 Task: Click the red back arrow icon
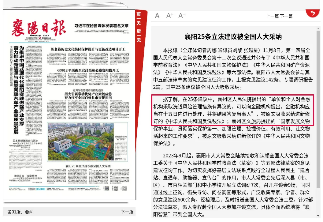click(x=313, y=13)
